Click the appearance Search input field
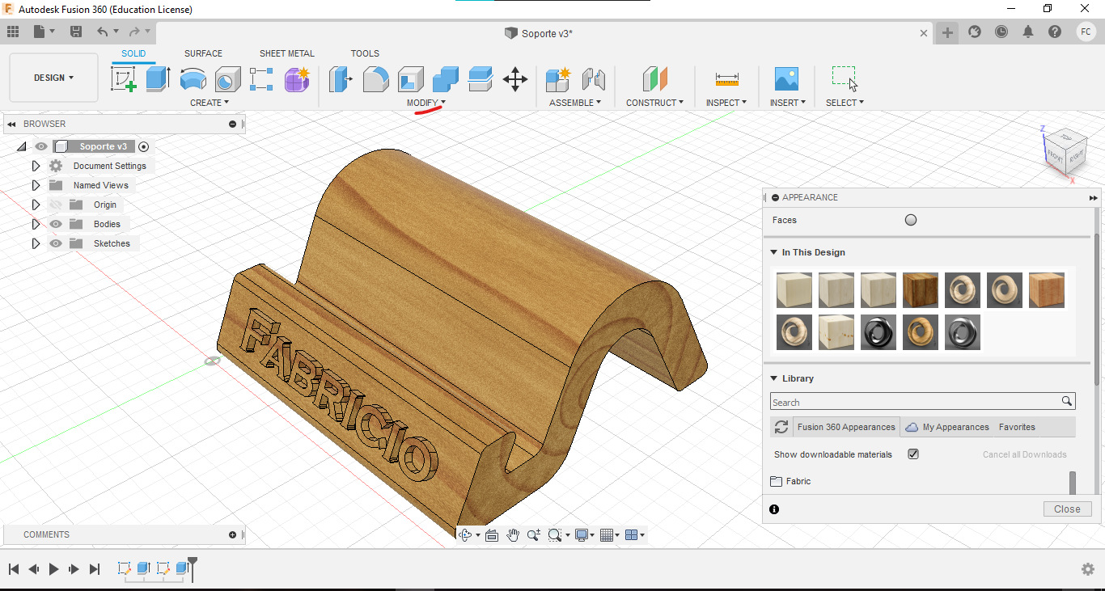The width and height of the screenshot is (1105, 591). [914, 402]
